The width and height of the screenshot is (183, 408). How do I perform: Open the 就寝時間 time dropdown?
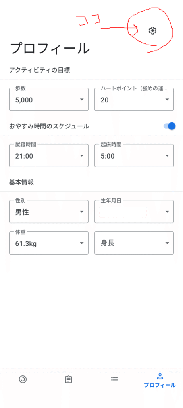[49, 156]
